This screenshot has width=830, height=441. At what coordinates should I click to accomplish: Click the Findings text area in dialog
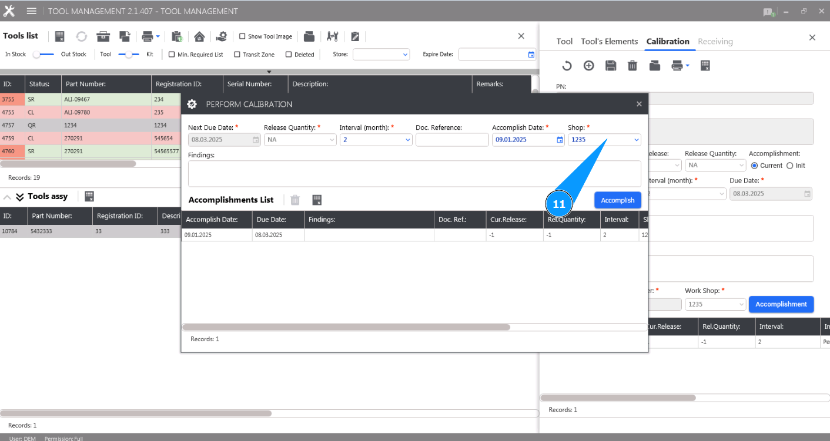point(414,174)
